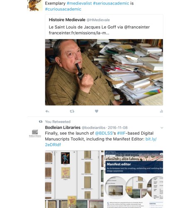Image resolution: width=187 pixels, height=208 pixels.
Task: Retweet the tweet with the pipe photo
Action: click(72, 111)
